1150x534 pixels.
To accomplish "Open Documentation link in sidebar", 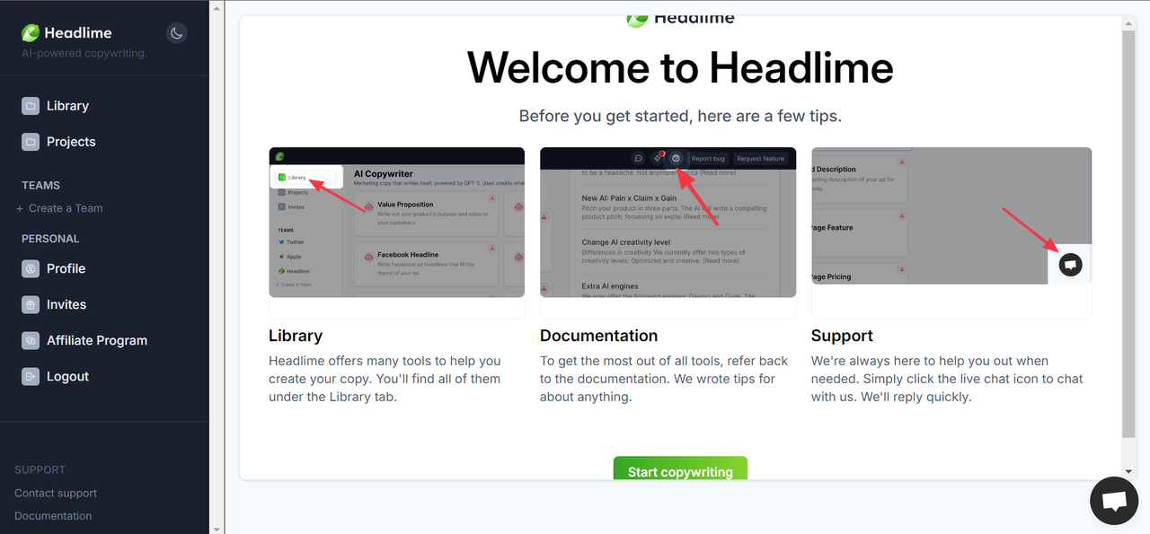I will pos(53,516).
